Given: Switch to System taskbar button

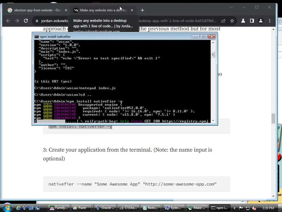Looking at the screenshot, I should click(x=174, y=208).
